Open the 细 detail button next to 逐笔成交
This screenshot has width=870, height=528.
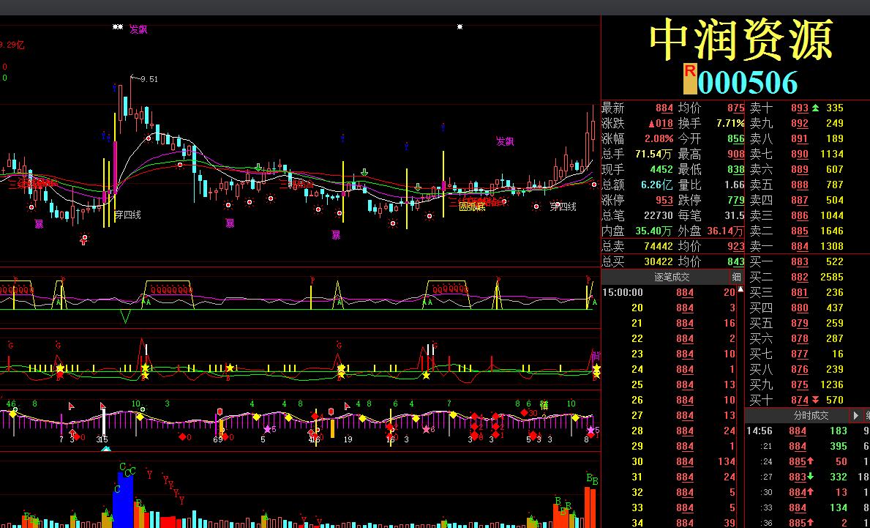pos(736,277)
